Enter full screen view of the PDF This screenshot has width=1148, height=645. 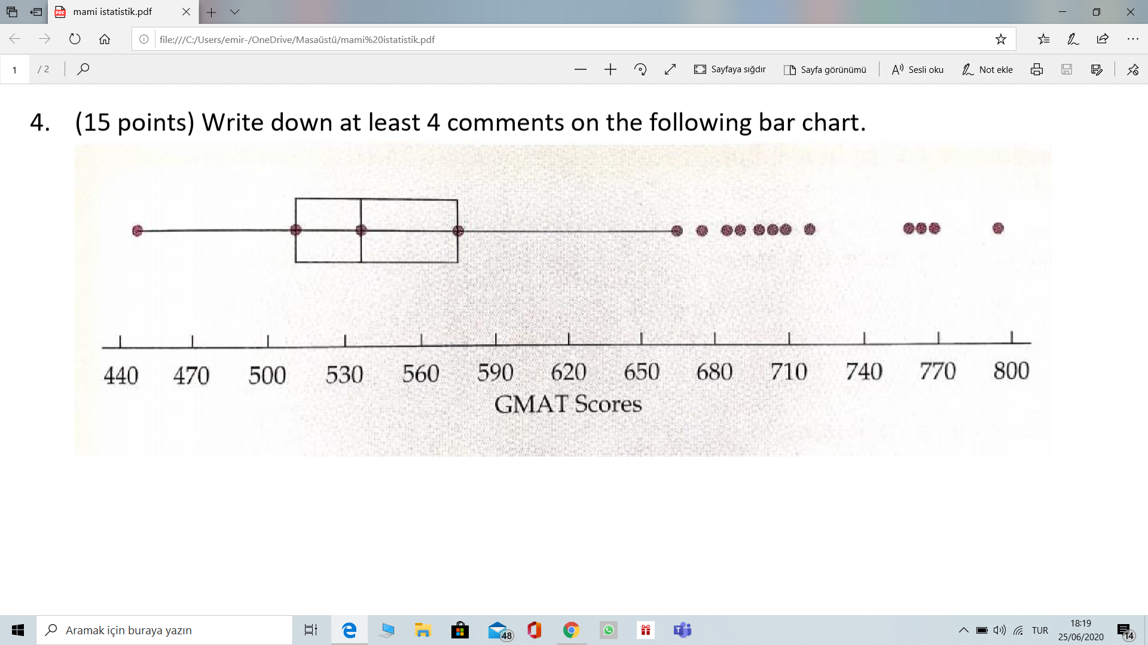point(670,69)
